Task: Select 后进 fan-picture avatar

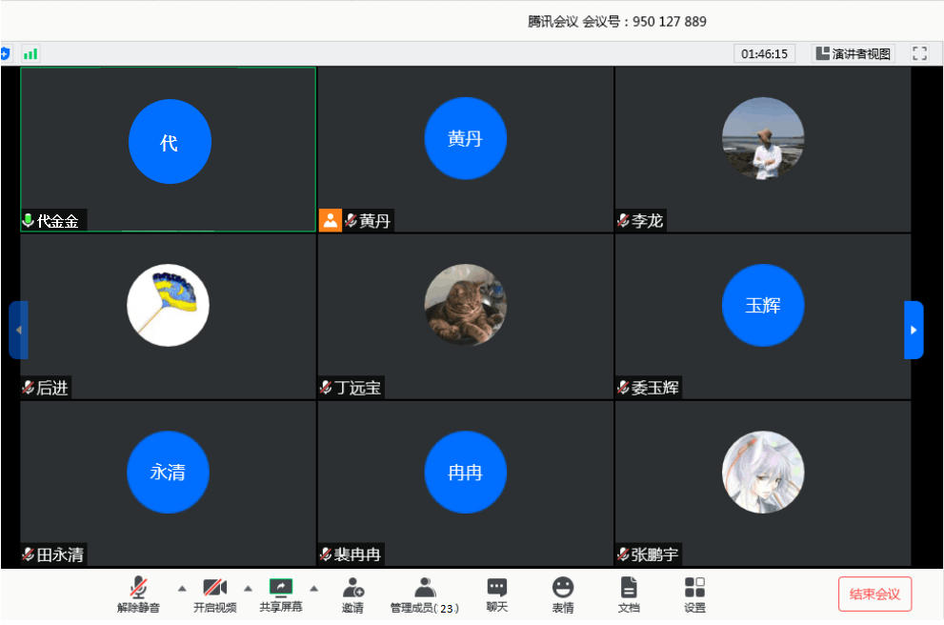Action: pyautogui.click(x=168, y=305)
